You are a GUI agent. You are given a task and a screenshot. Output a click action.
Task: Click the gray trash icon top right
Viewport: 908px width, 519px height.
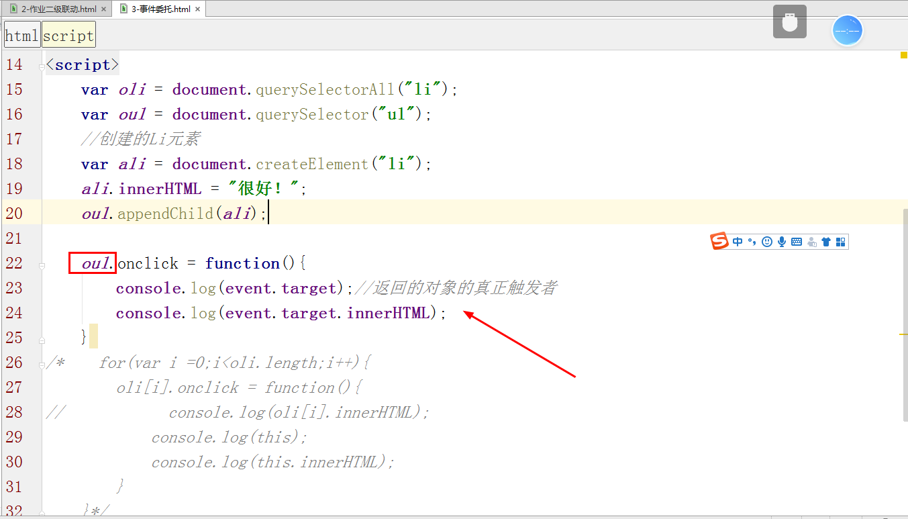(789, 21)
